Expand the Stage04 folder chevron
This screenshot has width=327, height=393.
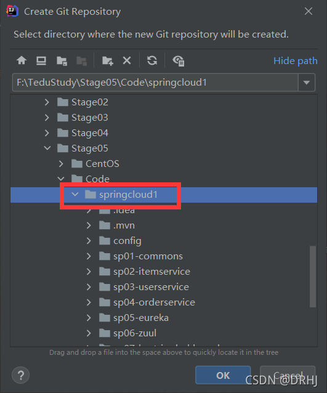[47, 133]
